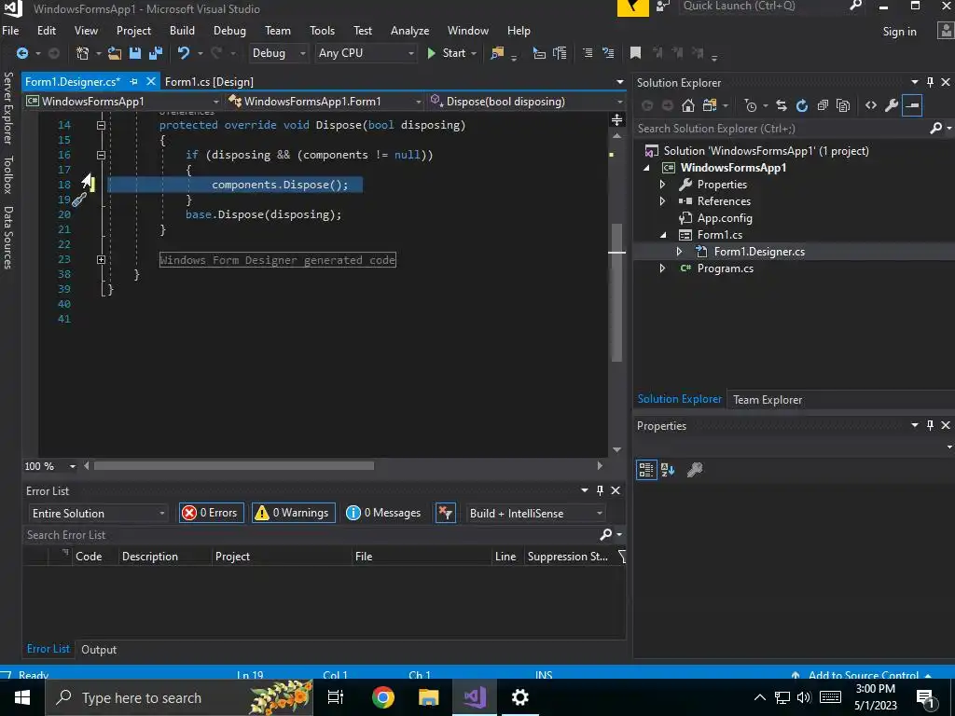Click the Property Pages wrench icon in Properties panel

point(694,470)
